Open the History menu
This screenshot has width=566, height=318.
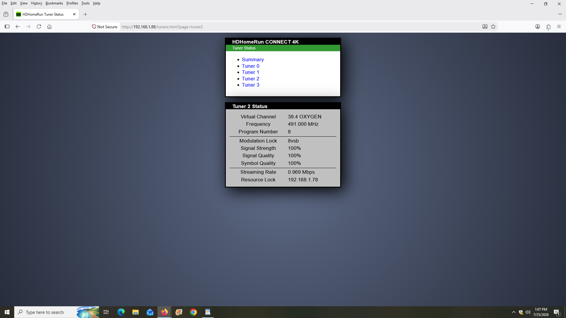(x=37, y=3)
